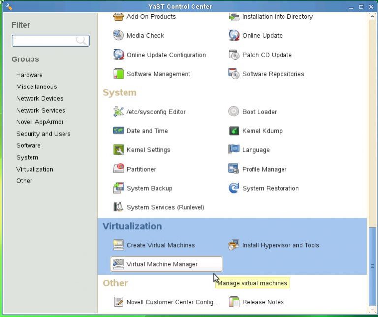Open the Online Update icon
This screenshot has width=378, height=317.
click(234, 35)
